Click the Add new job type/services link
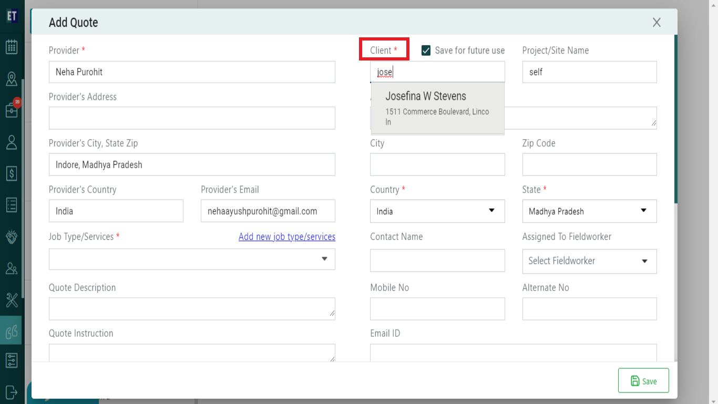Viewport: 718px width, 404px height. (287, 237)
